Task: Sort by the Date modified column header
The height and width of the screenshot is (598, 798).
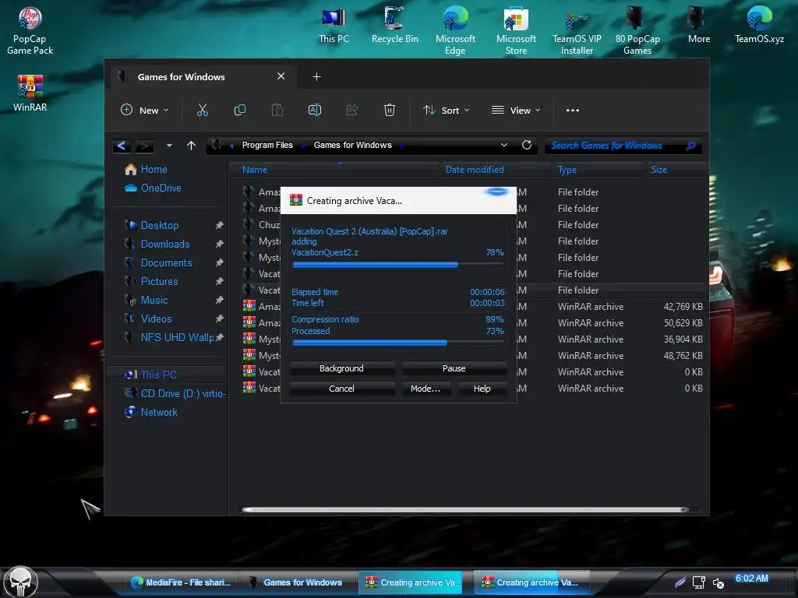Action: point(496,170)
